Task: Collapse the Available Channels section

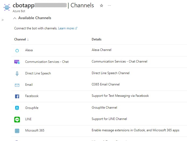Action: tap(15, 18)
